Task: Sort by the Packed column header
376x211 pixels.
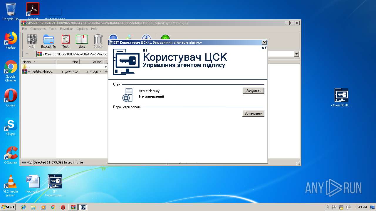Action: click(92, 62)
